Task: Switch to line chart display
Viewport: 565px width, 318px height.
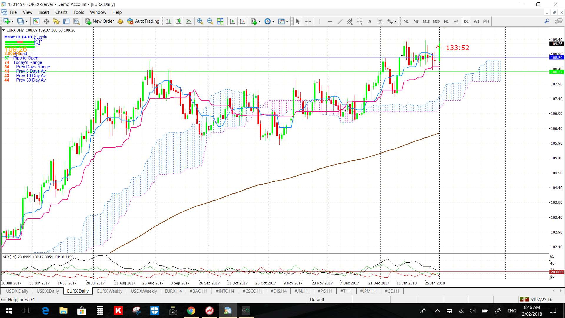Action: pos(189,21)
